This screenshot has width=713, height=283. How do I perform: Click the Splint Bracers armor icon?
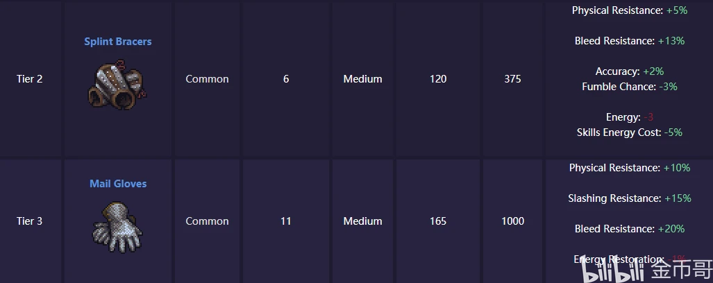pos(118,84)
